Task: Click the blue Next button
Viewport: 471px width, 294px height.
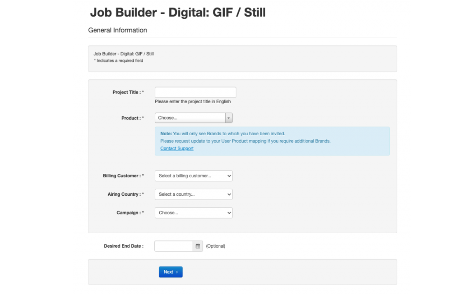Action: click(171, 272)
